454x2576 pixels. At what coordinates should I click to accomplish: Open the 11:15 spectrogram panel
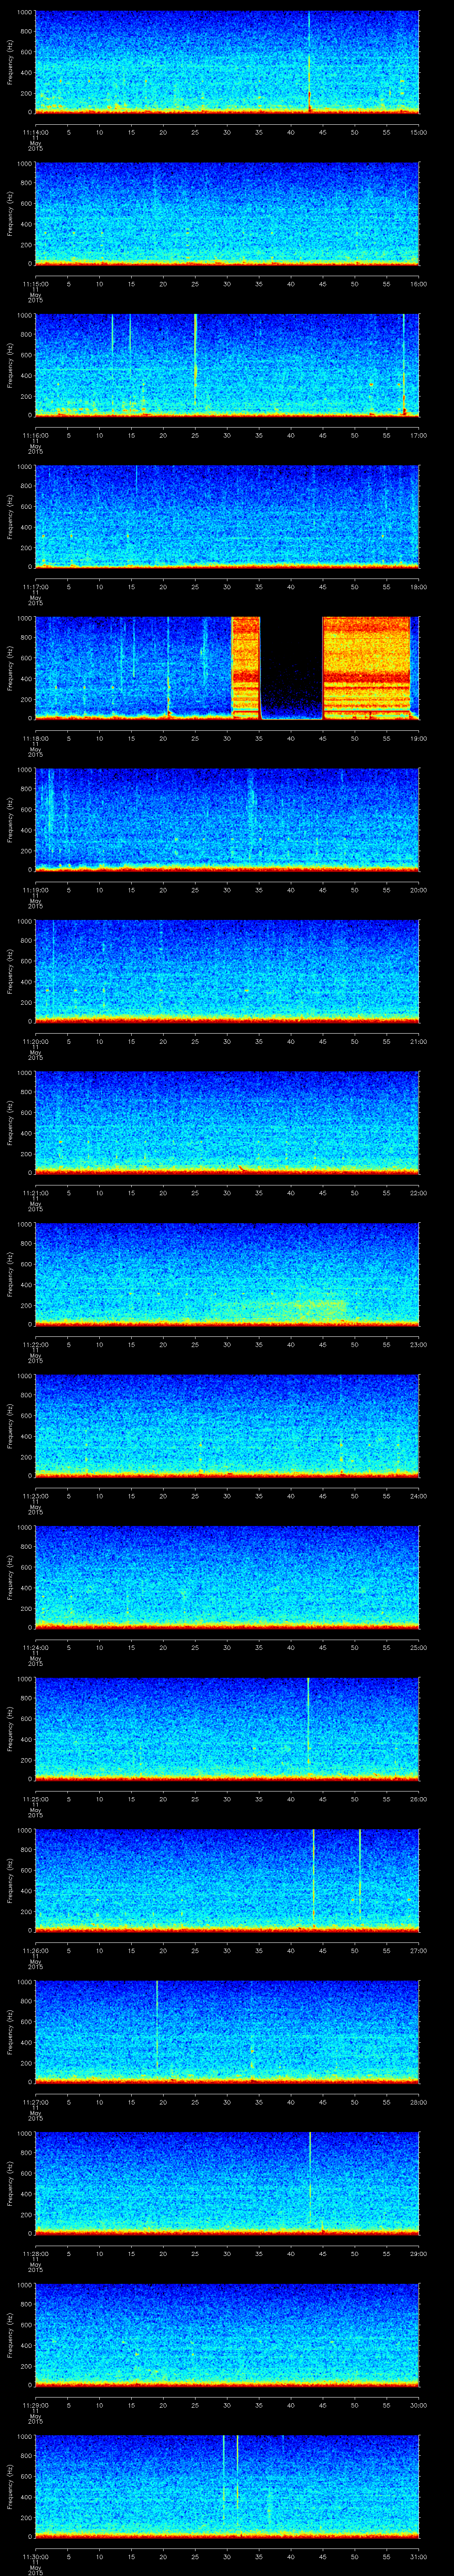tap(227, 214)
